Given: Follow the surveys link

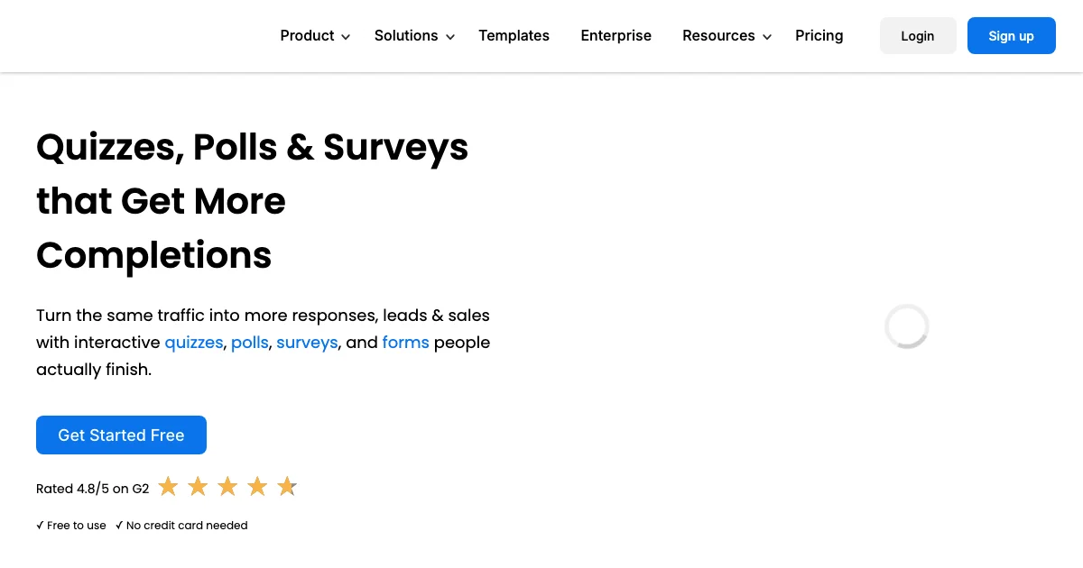Looking at the screenshot, I should 307,343.
